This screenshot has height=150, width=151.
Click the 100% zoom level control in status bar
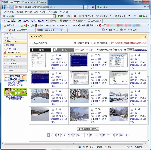(x=139, y=147)
